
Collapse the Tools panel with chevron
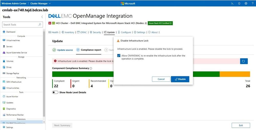coord(42,17)
